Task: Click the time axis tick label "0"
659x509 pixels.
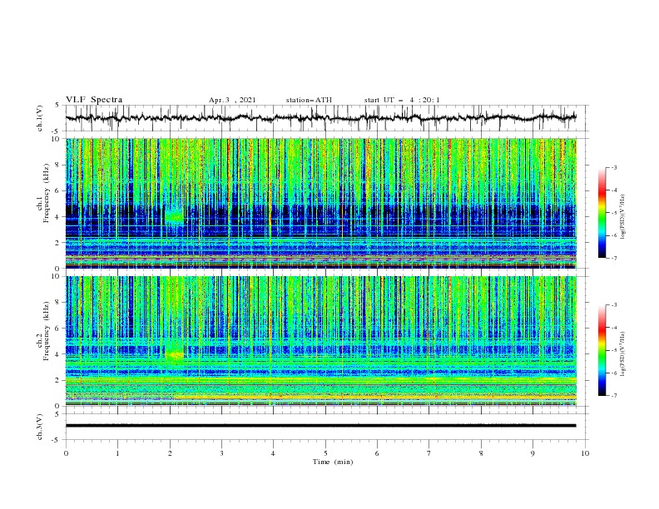Action: coord(66,453)
